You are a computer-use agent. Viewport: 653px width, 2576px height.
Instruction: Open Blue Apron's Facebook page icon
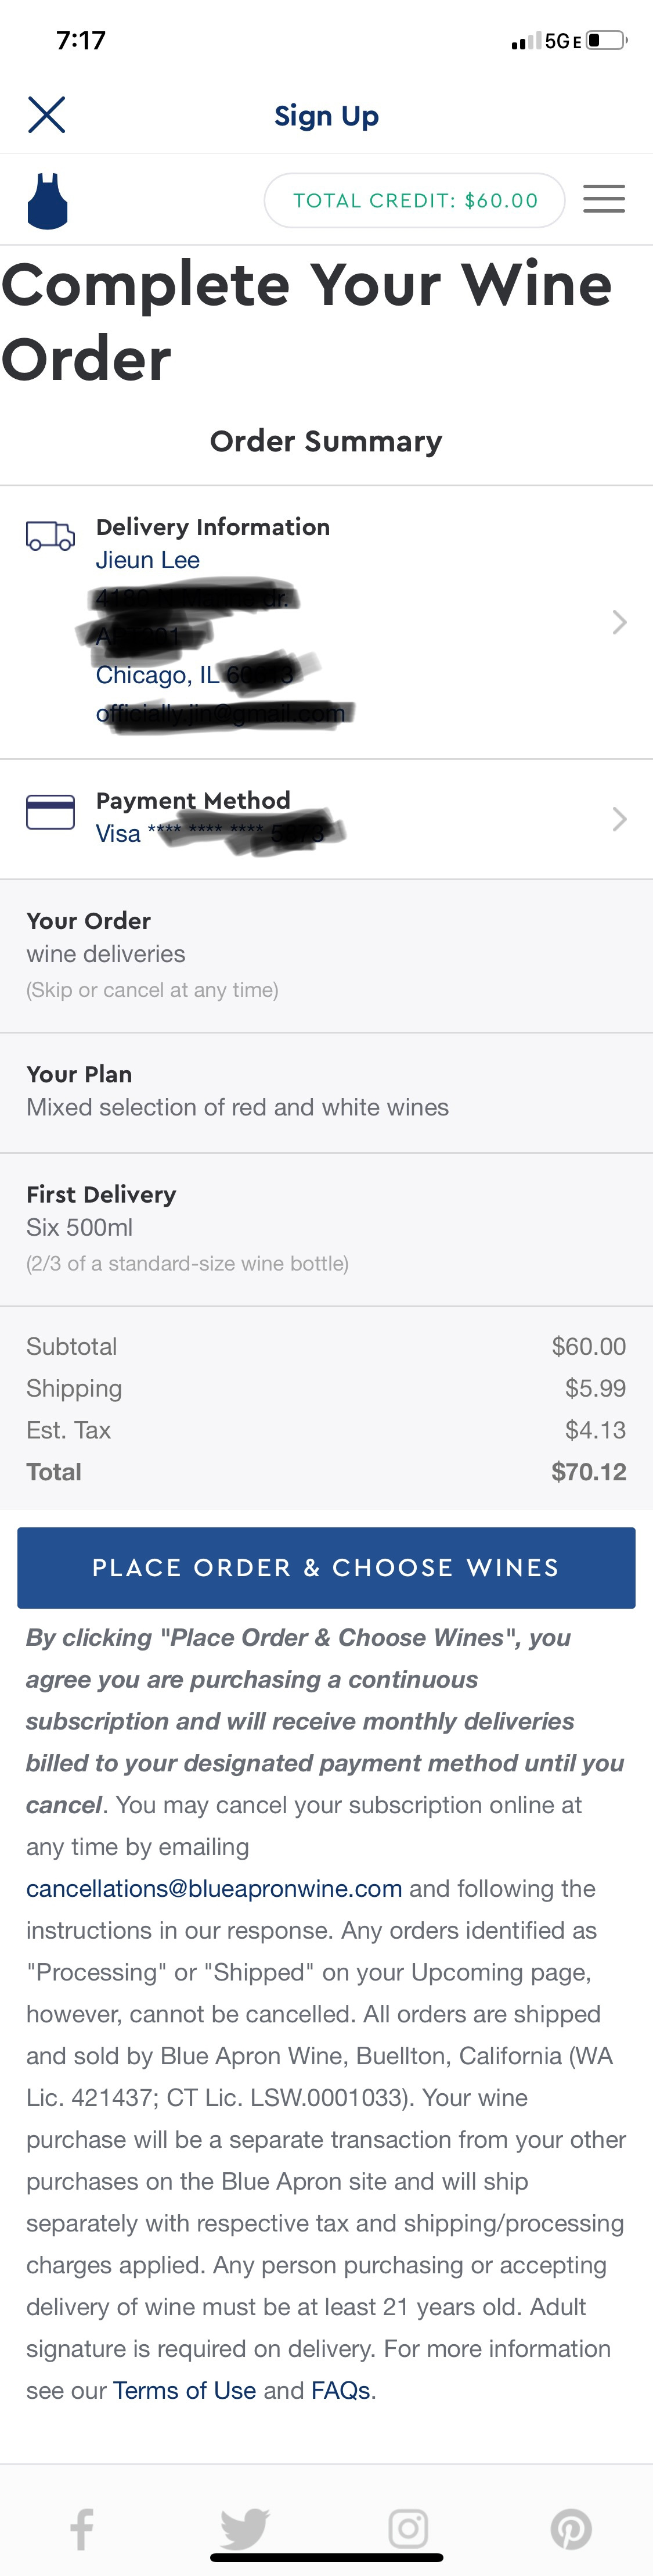pos(82,2528)
